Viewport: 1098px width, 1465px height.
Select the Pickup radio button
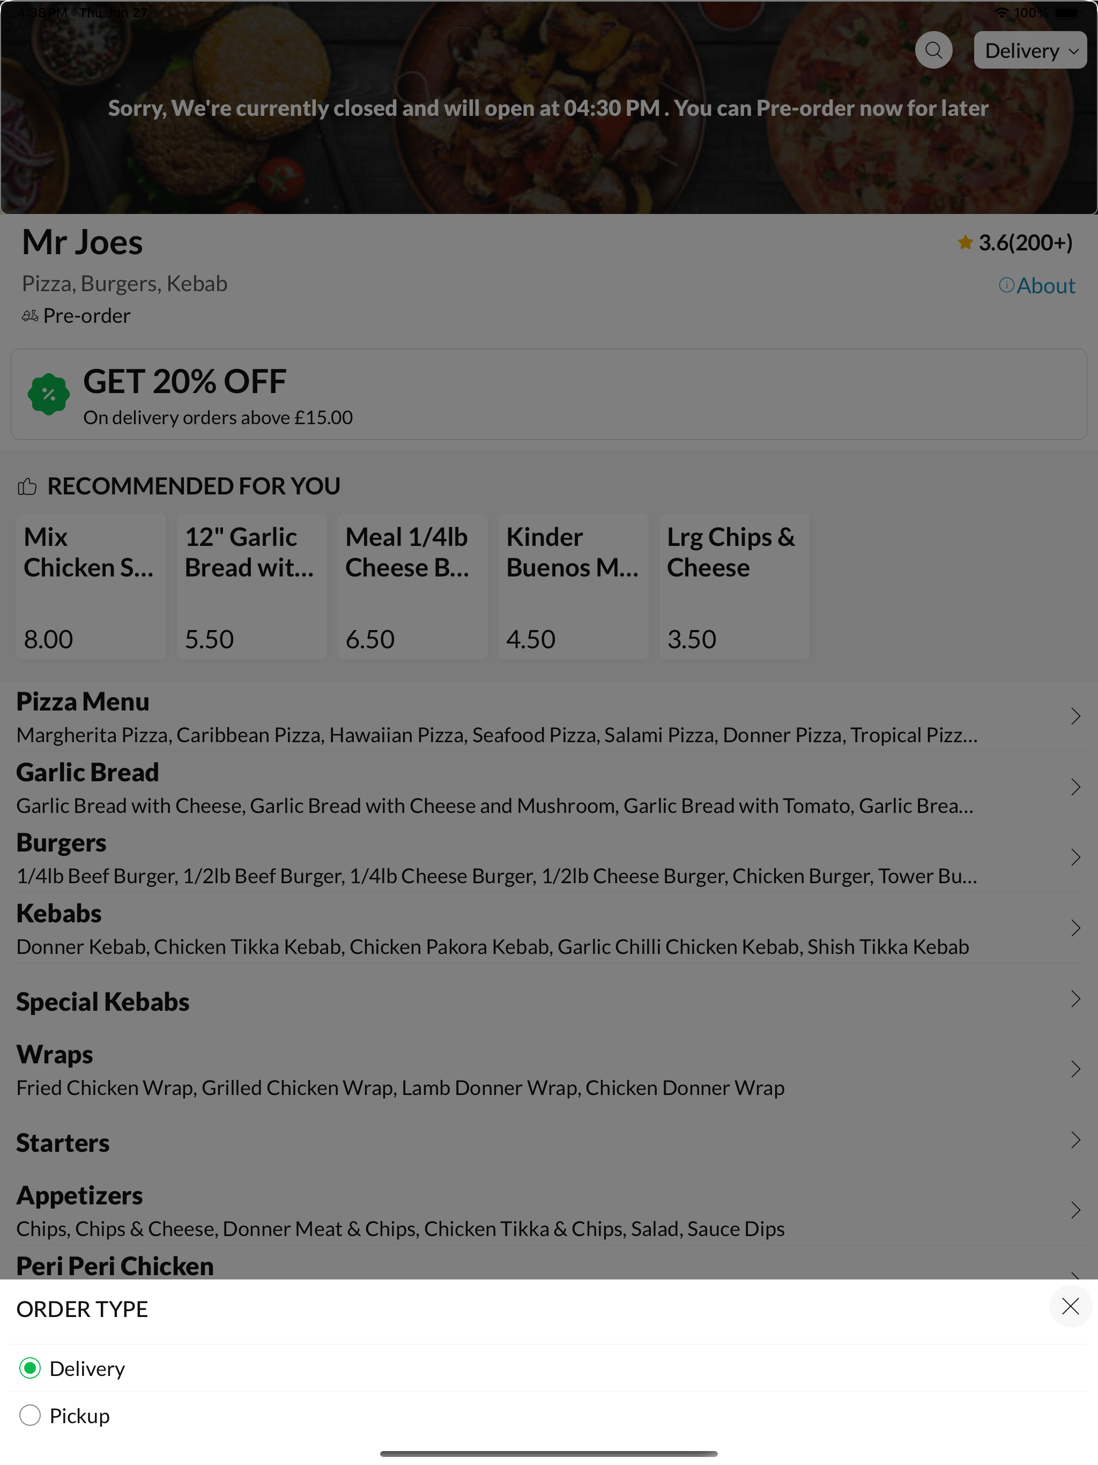tap(30, 1415)
